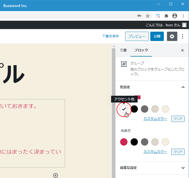Click the Group block icon

point(124,64)
